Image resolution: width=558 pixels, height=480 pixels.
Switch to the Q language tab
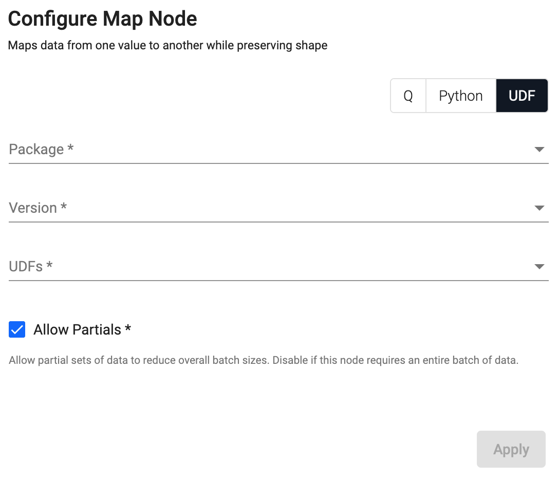[408, 96]
